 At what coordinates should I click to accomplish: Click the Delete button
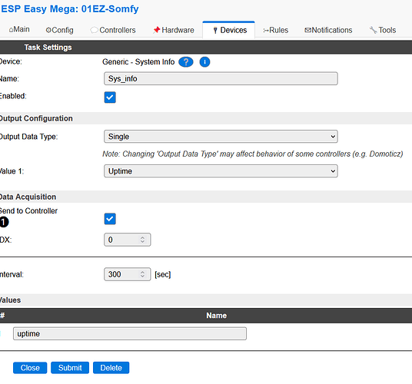click(x=111, y=368)
